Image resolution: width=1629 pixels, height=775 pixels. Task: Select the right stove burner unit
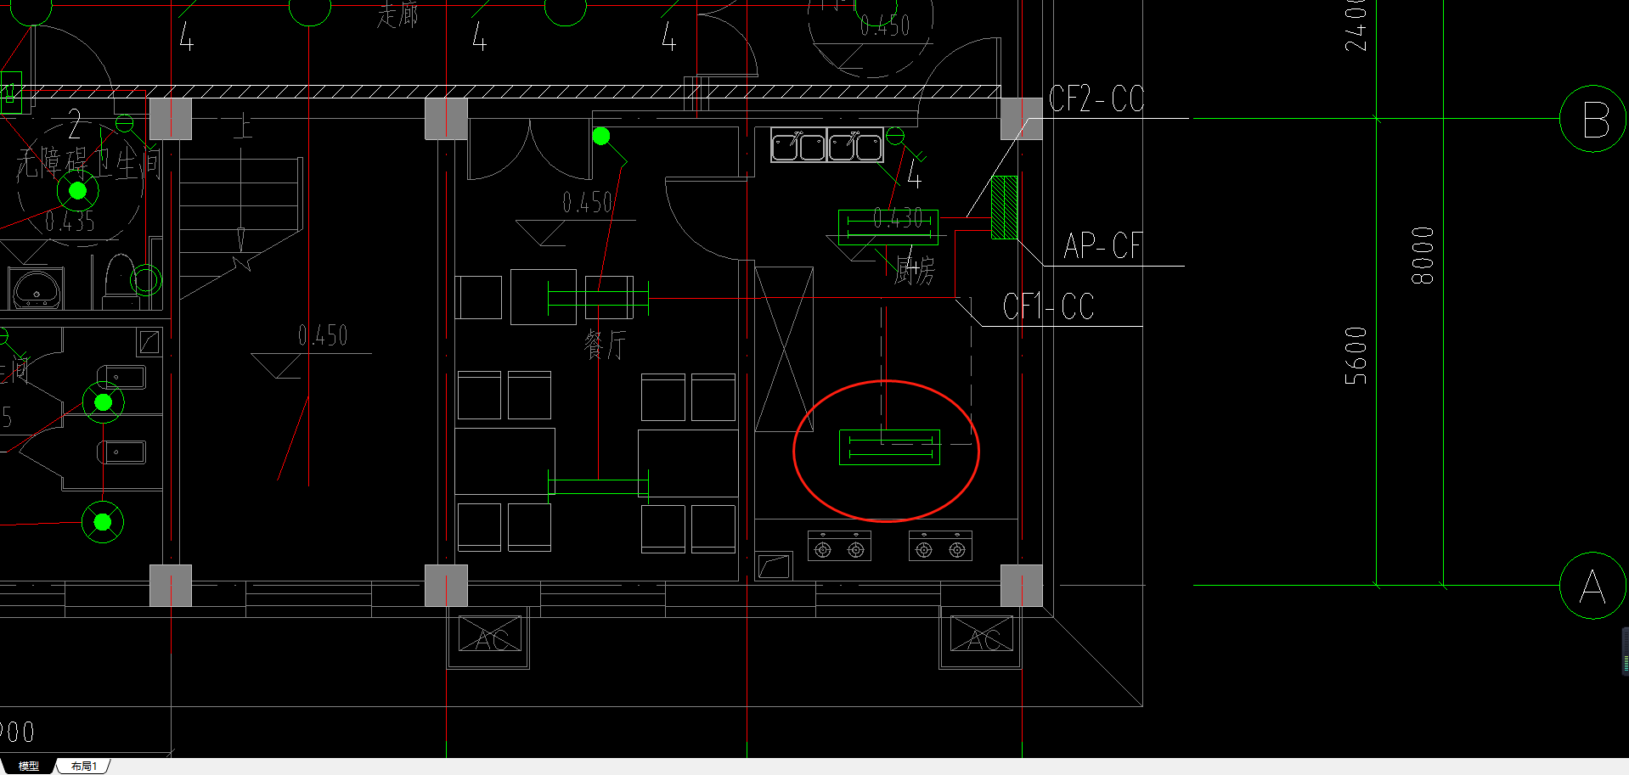[940, 547]
